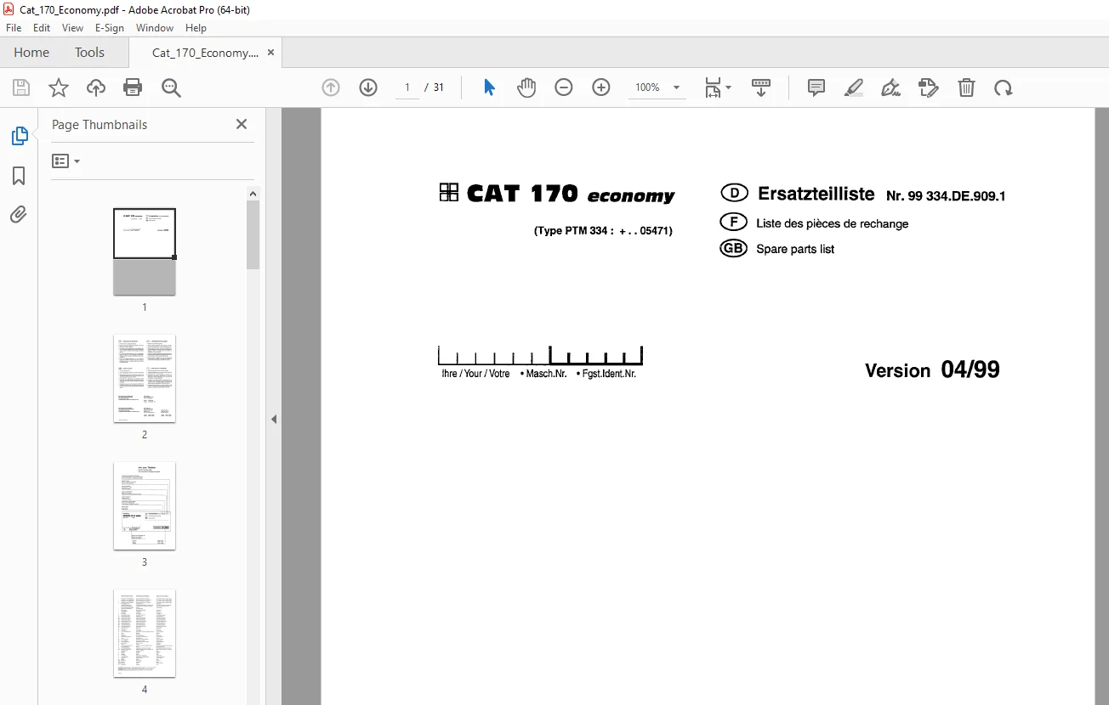Click the '(Type PTM 334' text line
1109x705 pixels.
tap(603, 230)
